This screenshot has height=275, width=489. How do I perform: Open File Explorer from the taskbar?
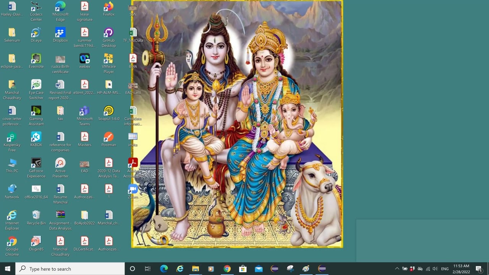coord(195,269)
